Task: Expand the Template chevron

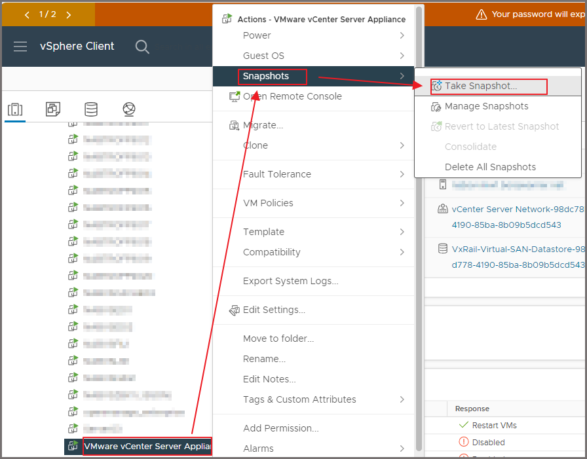Action: [x=402, y=232]
